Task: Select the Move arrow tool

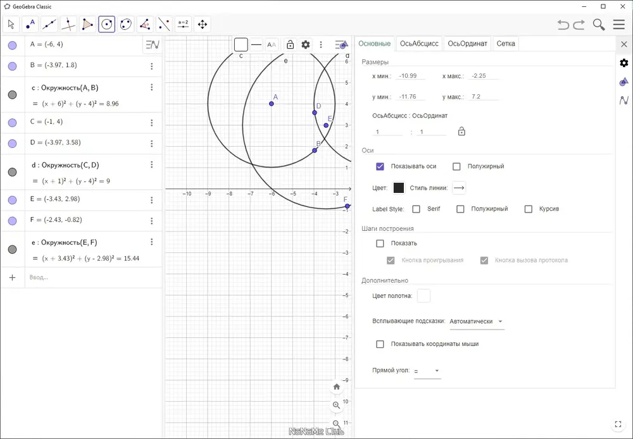Action: point(11,24)
